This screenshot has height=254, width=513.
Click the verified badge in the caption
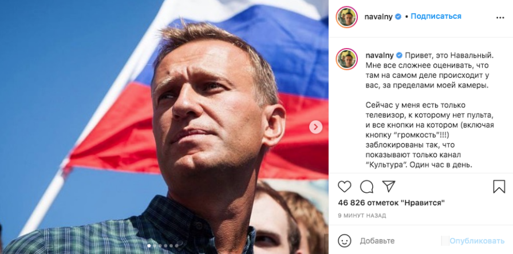(x=399, y=55)
